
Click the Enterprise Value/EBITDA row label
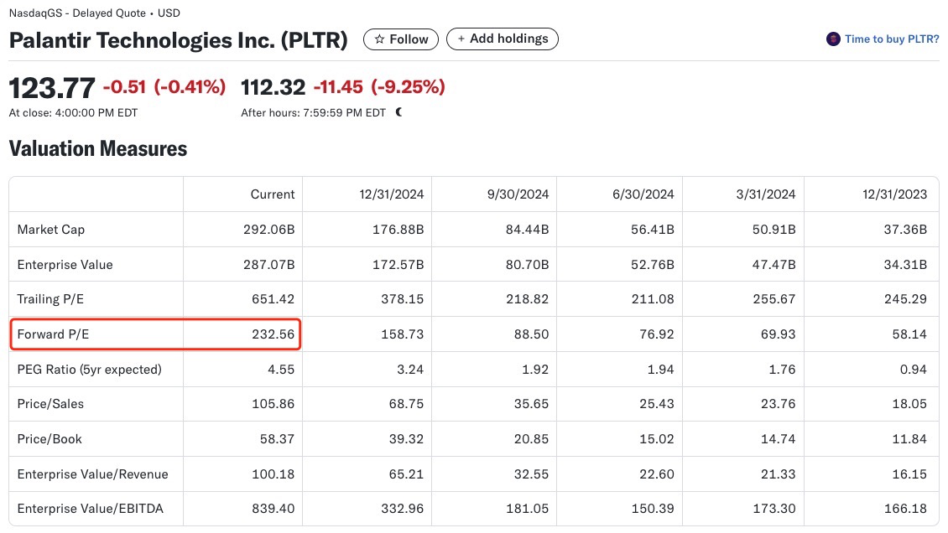[90, 509]
